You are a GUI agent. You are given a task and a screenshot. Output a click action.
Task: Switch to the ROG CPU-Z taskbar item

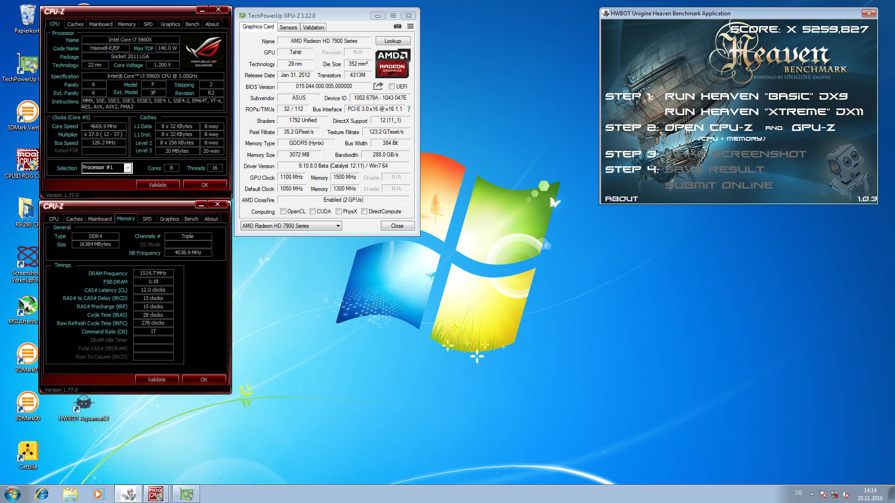(156, 494)
